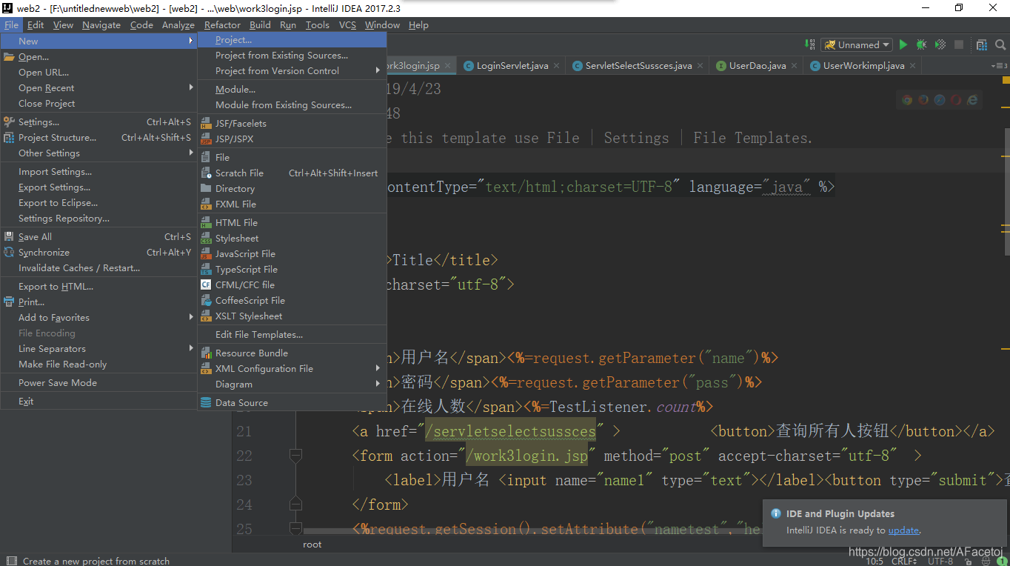Screen dimensions: 1010x566
Task: Click the update link in notification
Action: coord(903,530)
